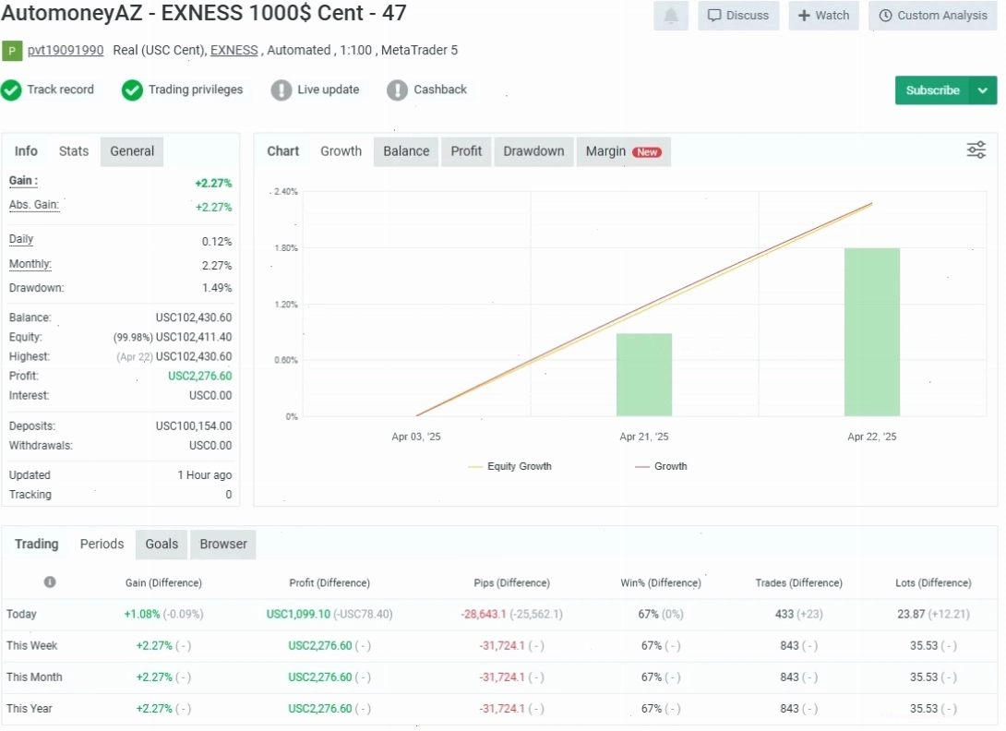Click the green P user avatar
The height and width of the screenshot is (731, 1006).
point(12,51)
